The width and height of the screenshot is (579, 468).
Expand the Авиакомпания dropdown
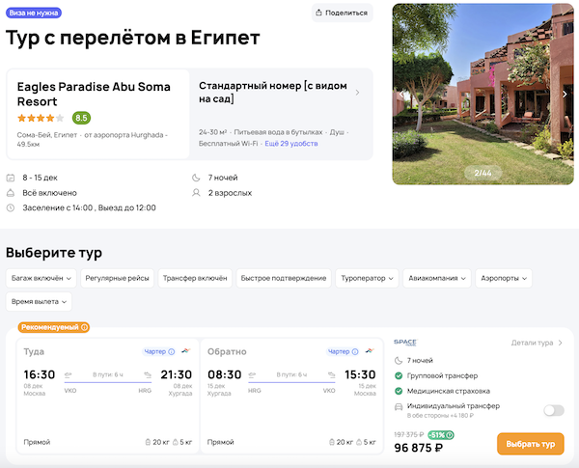(x=437, y=278)
